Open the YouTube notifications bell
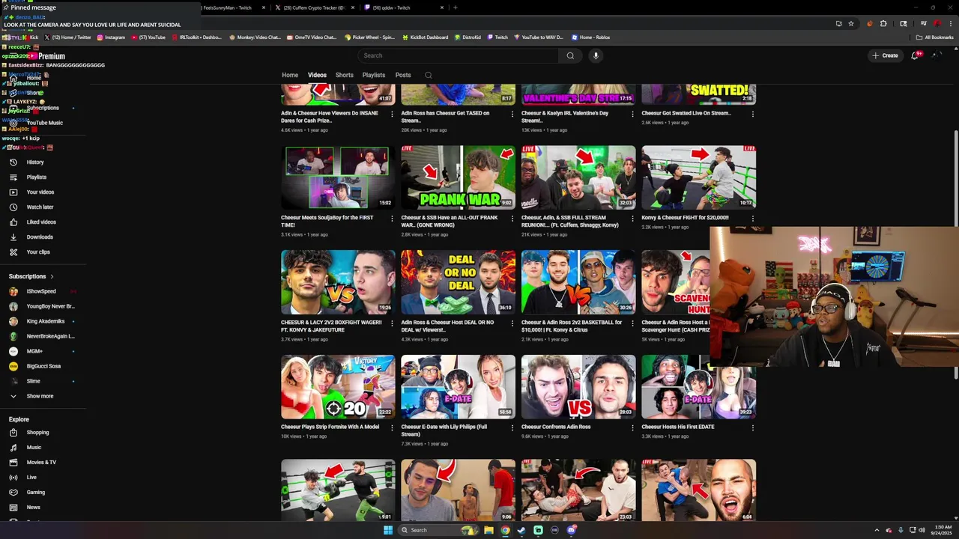 pyautogui.click(x=914, y=55)
